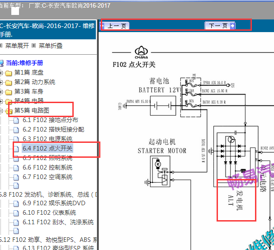The height and width of the screenshot is (250, 274).
Task: Click the document icon beside 6.6 F102 控制系统
Action: click(x=16, y=168)
